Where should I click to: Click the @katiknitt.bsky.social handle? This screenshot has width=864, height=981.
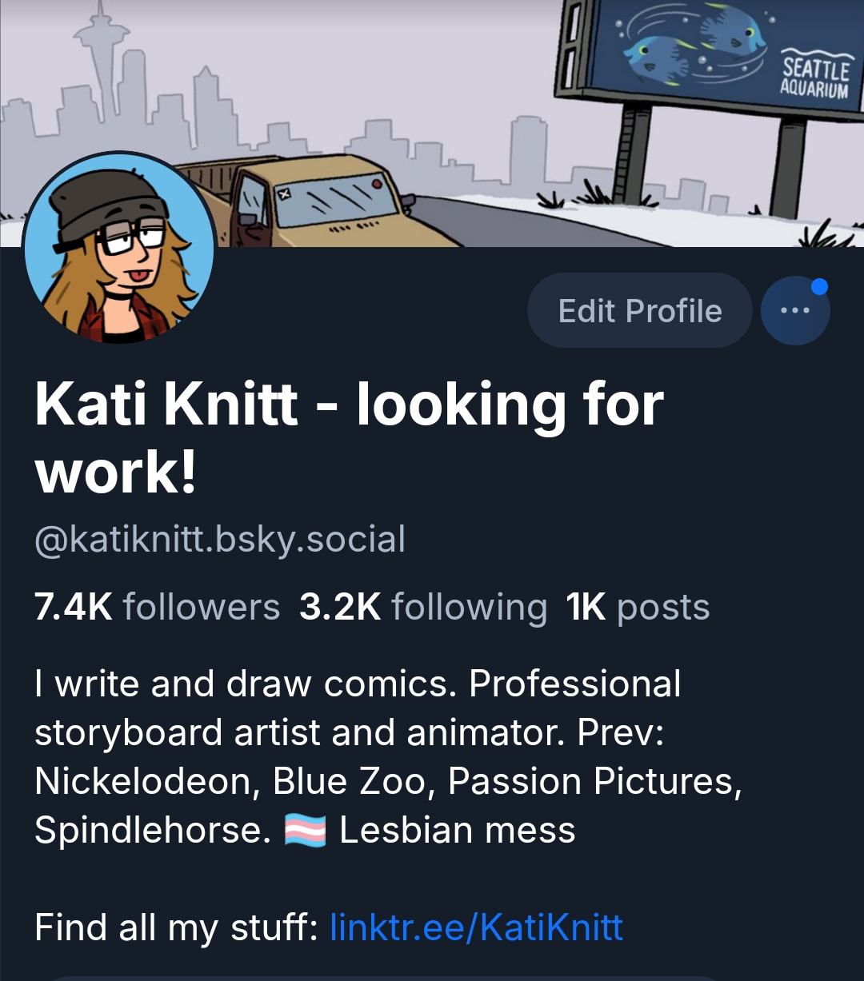pyautogui.click(x=220, y=540)
